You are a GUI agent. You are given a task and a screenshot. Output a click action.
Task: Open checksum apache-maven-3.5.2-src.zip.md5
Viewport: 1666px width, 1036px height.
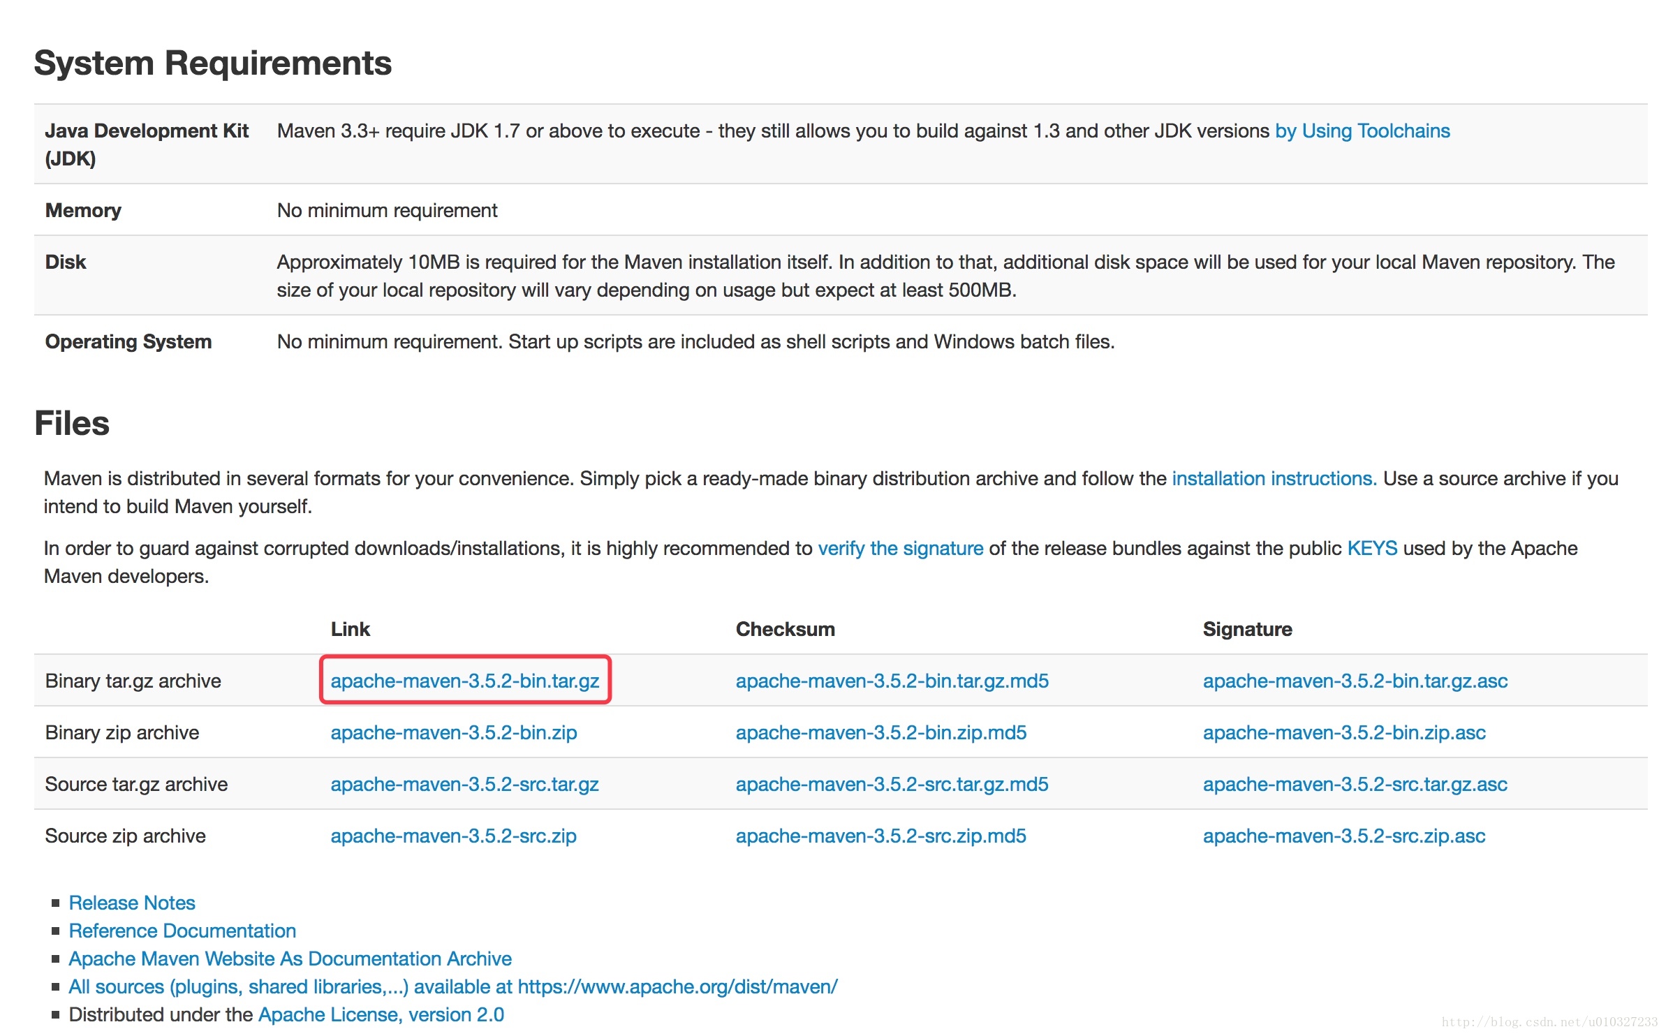click(881, 836)
